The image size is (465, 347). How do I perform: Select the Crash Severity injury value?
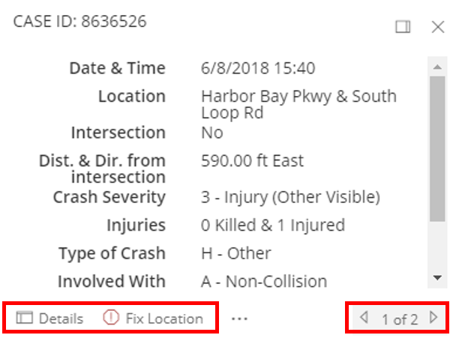point(291,197)
